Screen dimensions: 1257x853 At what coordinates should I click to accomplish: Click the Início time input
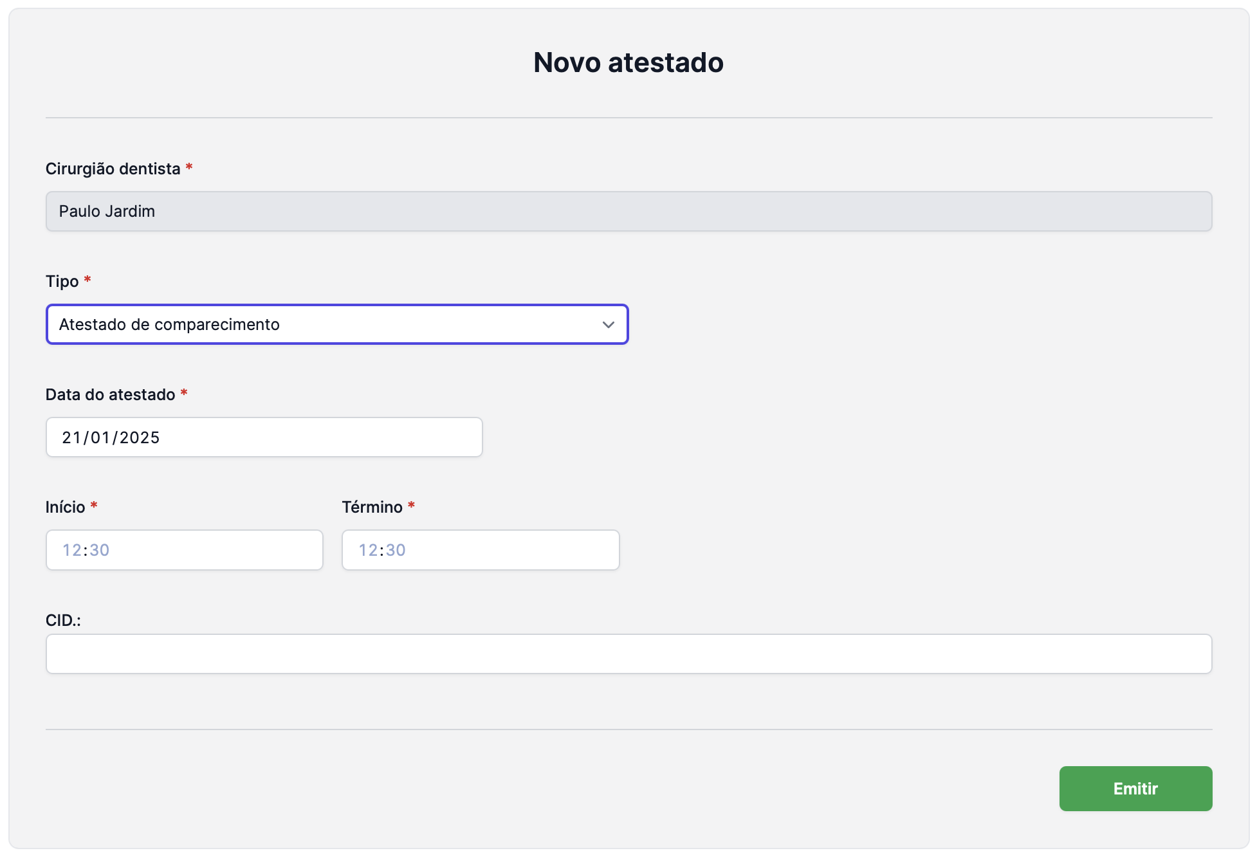coord(185,550)
